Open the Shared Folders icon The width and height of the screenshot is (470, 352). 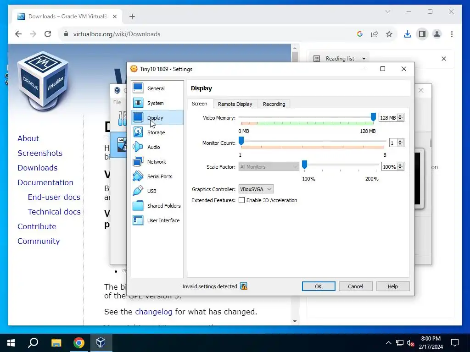(138, 206)
